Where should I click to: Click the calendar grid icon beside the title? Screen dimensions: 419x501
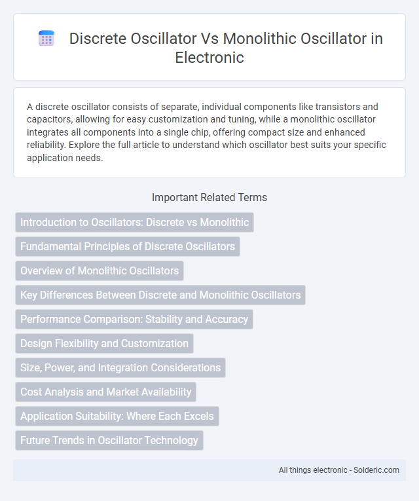point(46,39)
